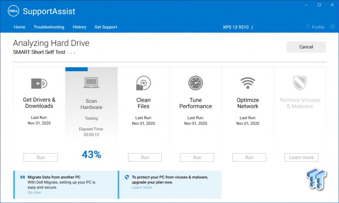The width and height of the screenshot is (339, 203).
Task: Click the Remove Viruses shield icon
Action: pyautogui.click(x=300, y=83)
